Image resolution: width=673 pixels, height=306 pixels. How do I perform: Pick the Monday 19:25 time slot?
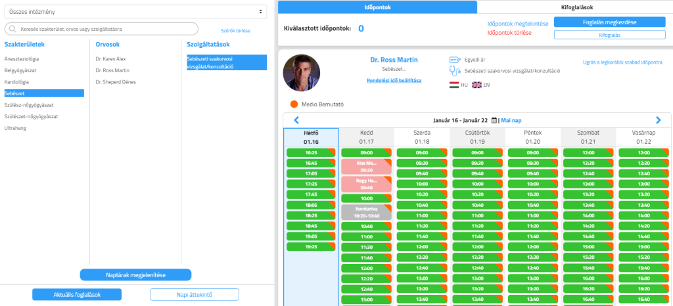click(x=311, y=247)
